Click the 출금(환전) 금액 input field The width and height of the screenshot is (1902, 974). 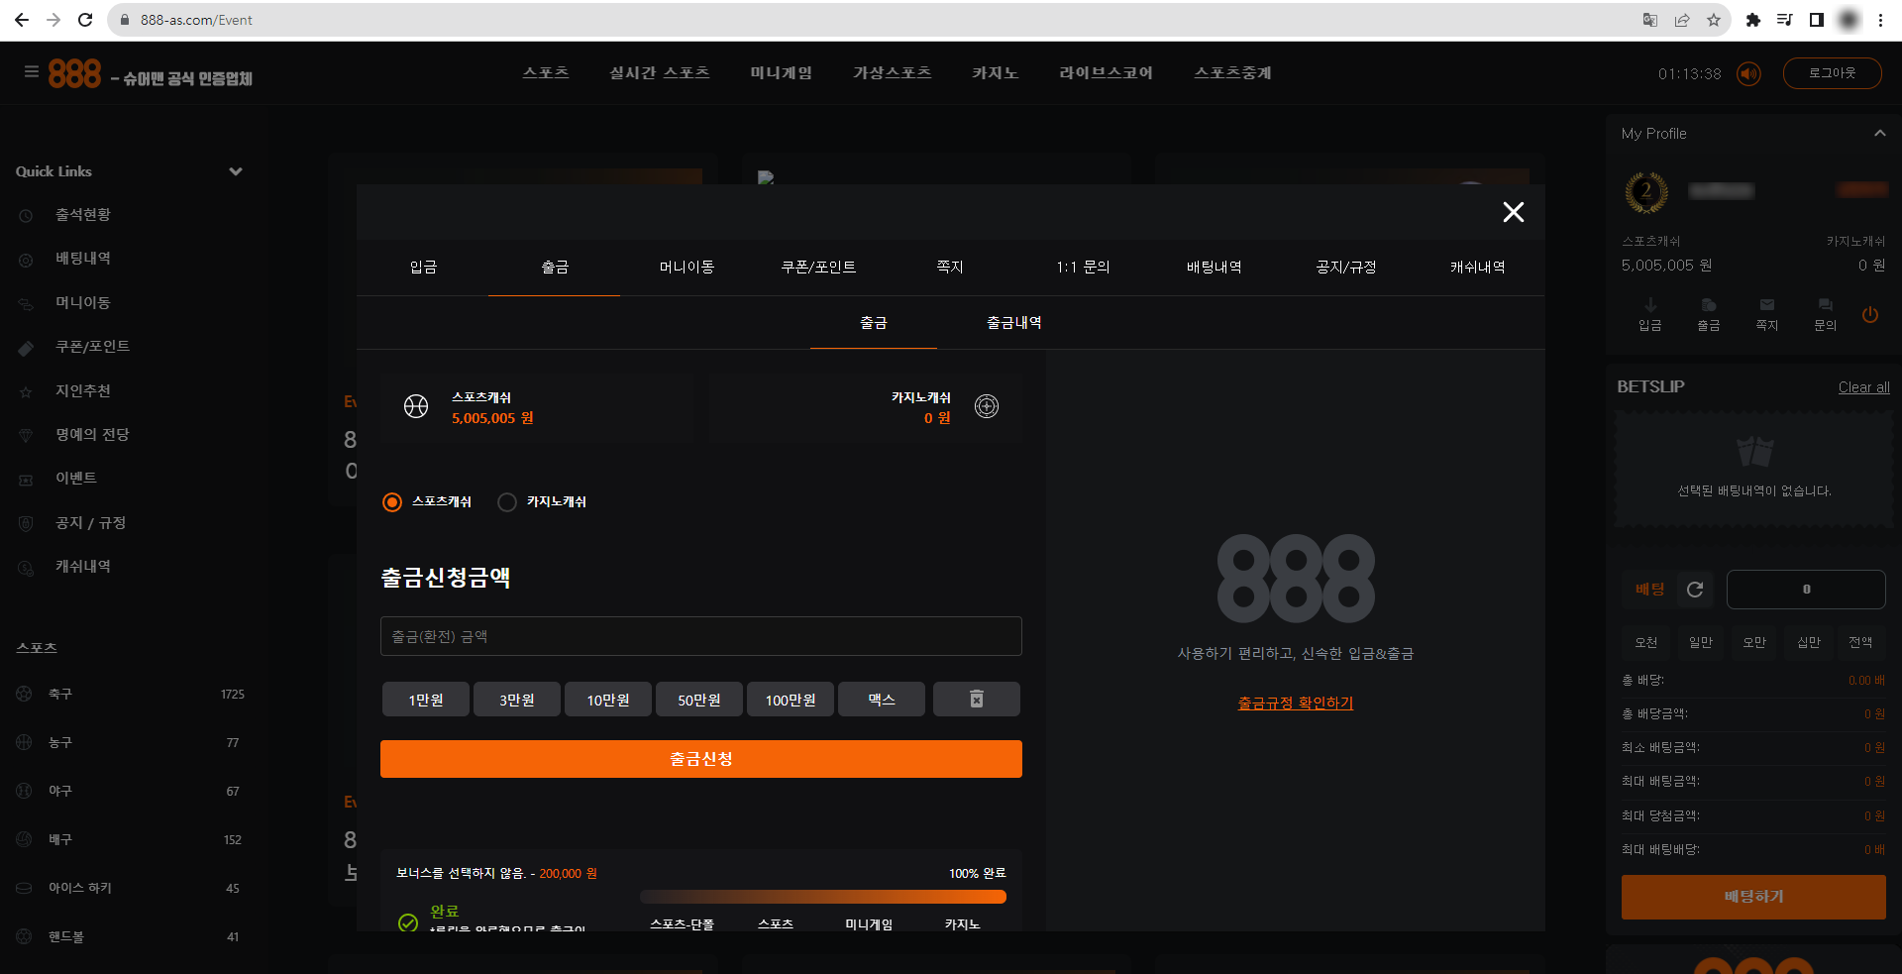click(x=700, y=636)
